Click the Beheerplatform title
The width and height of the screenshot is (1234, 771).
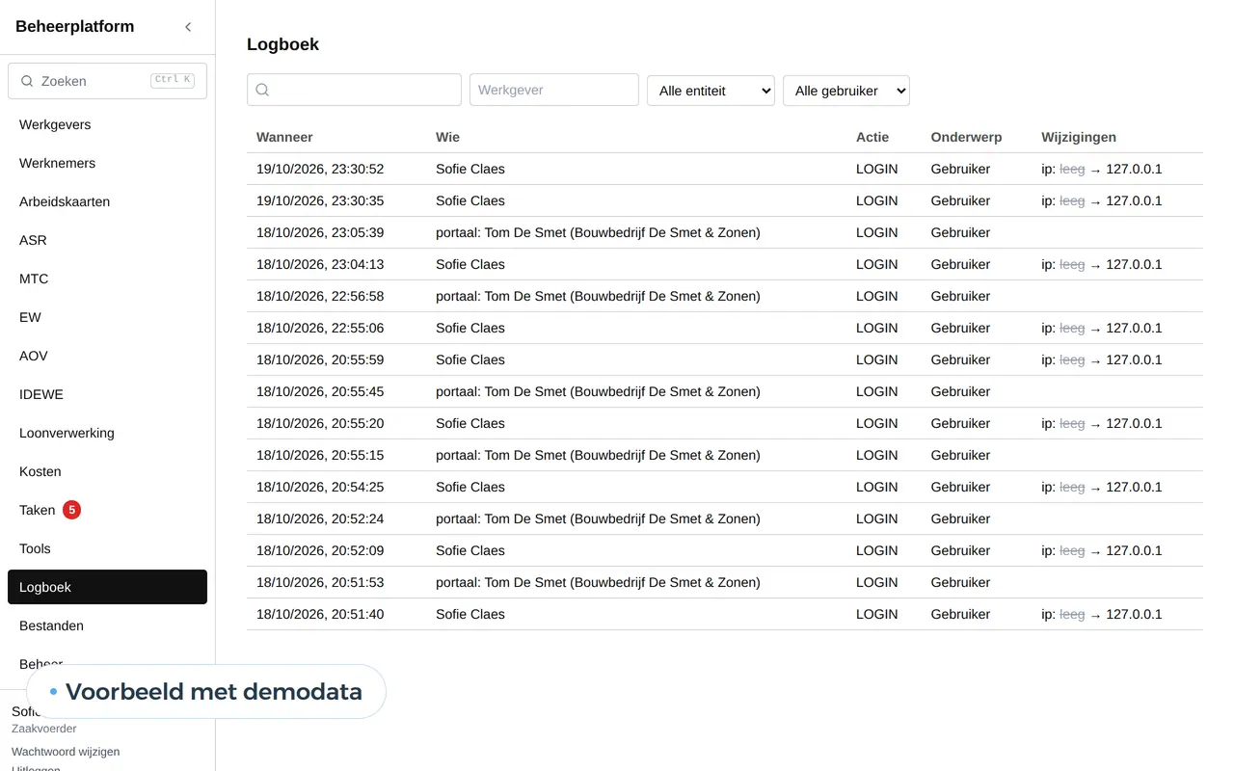pyautogui.click(x=75, y=27)
